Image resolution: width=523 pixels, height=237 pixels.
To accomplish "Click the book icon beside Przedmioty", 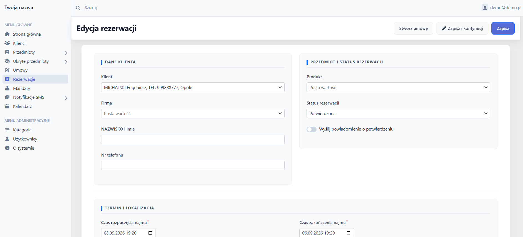I will [7, 52].
